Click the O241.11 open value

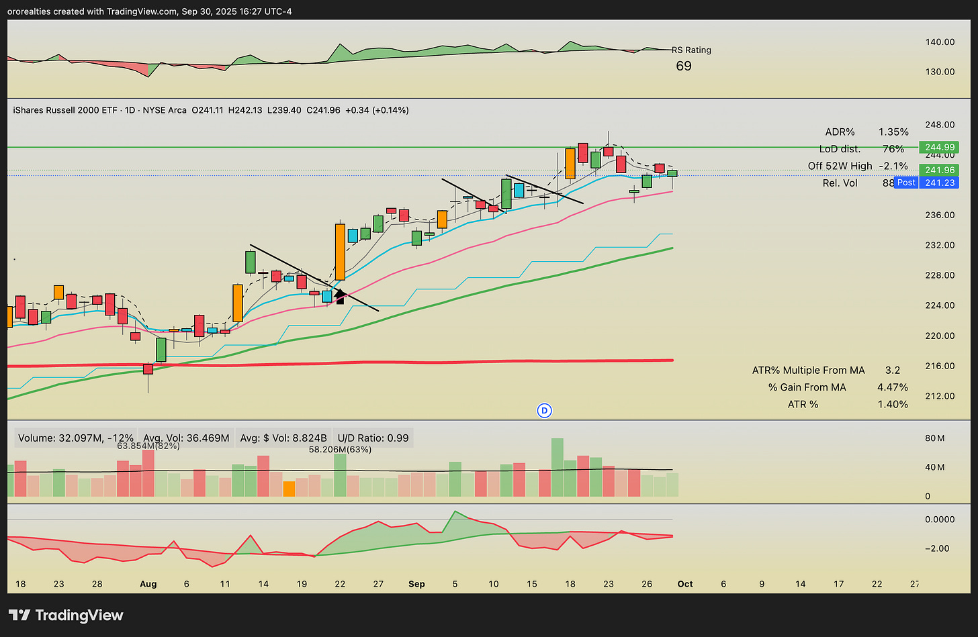(x=208, y=110)
